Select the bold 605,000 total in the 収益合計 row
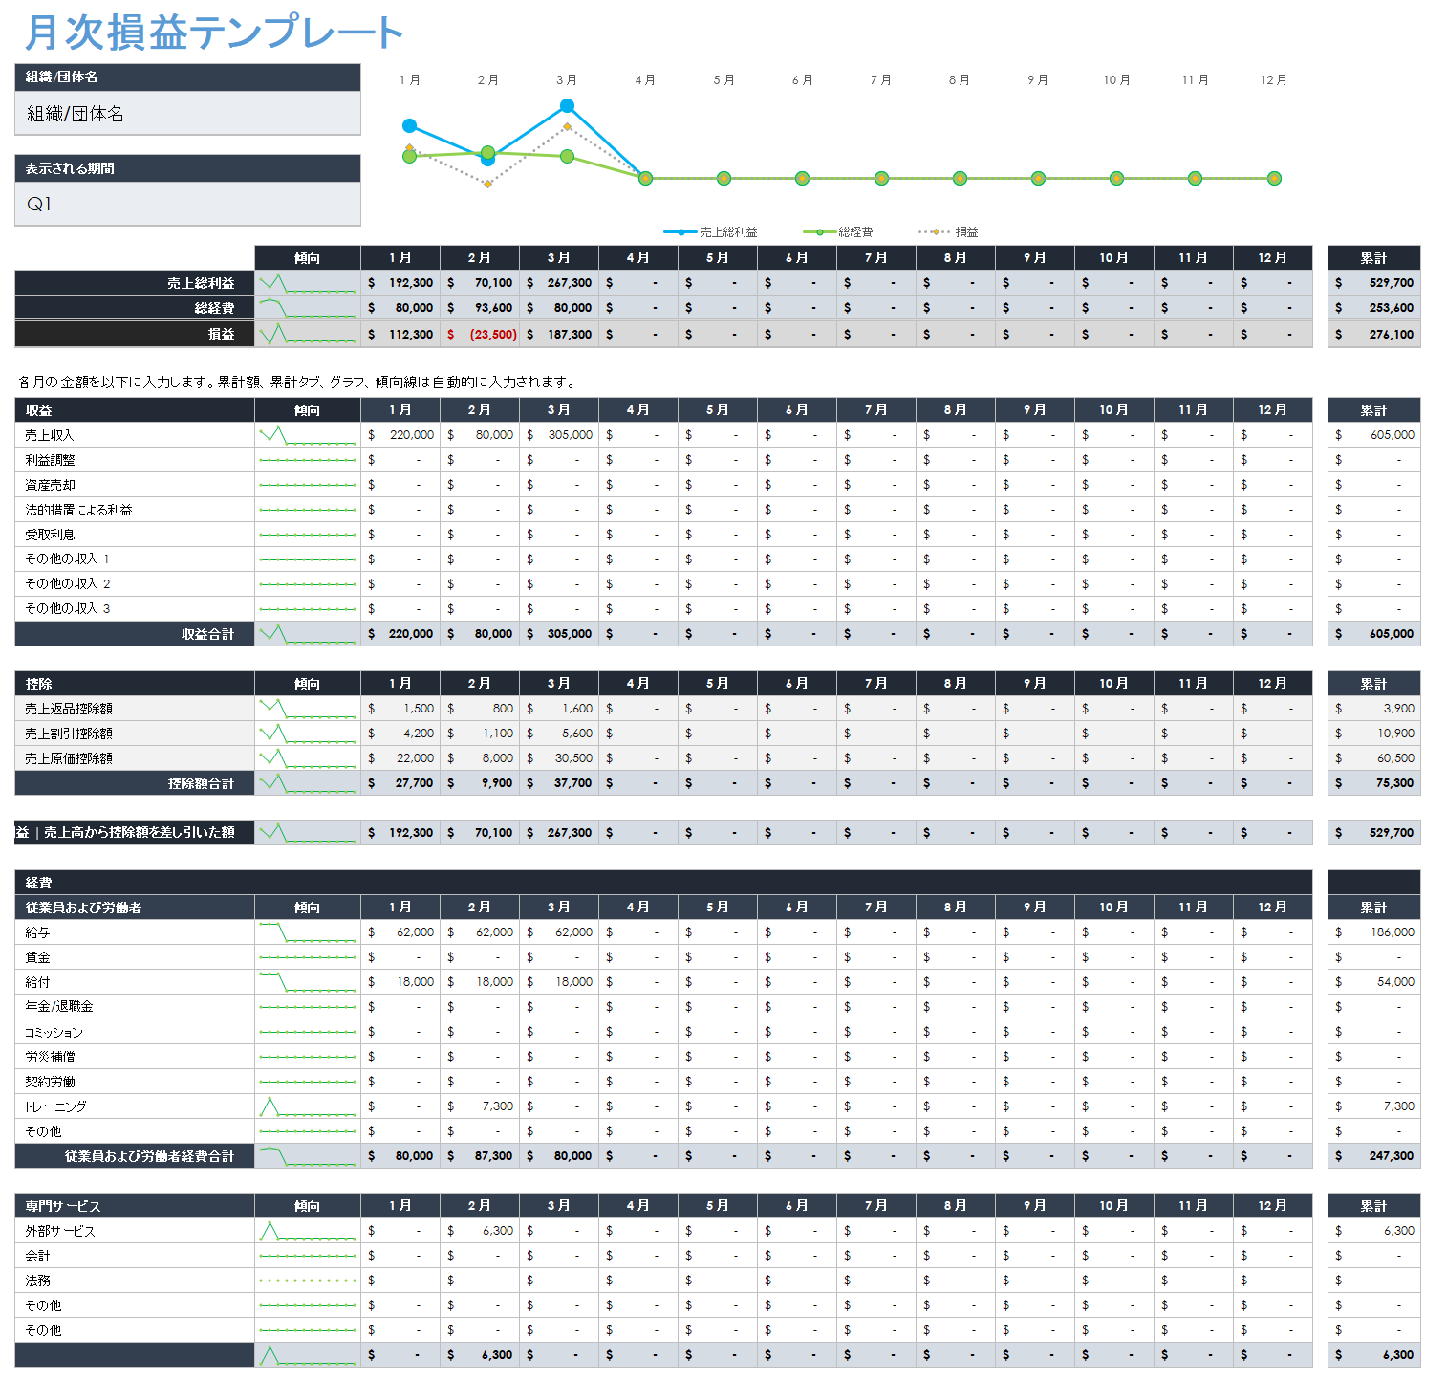 pyautogui.click(x=1373, y=634)
